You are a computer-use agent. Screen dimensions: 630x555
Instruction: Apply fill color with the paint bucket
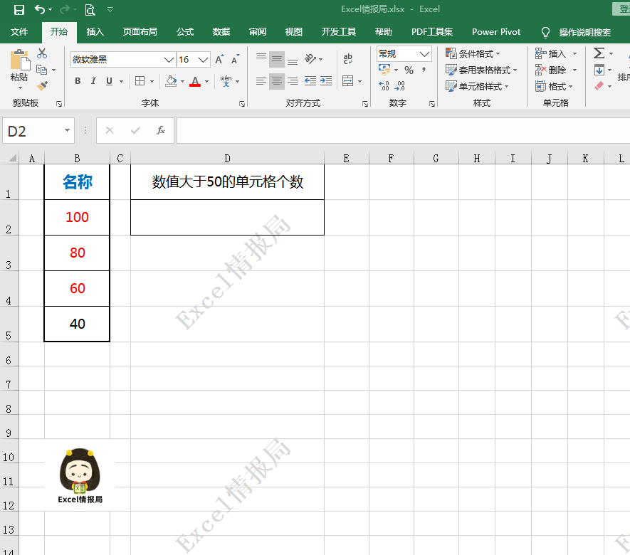click(171, 81)
